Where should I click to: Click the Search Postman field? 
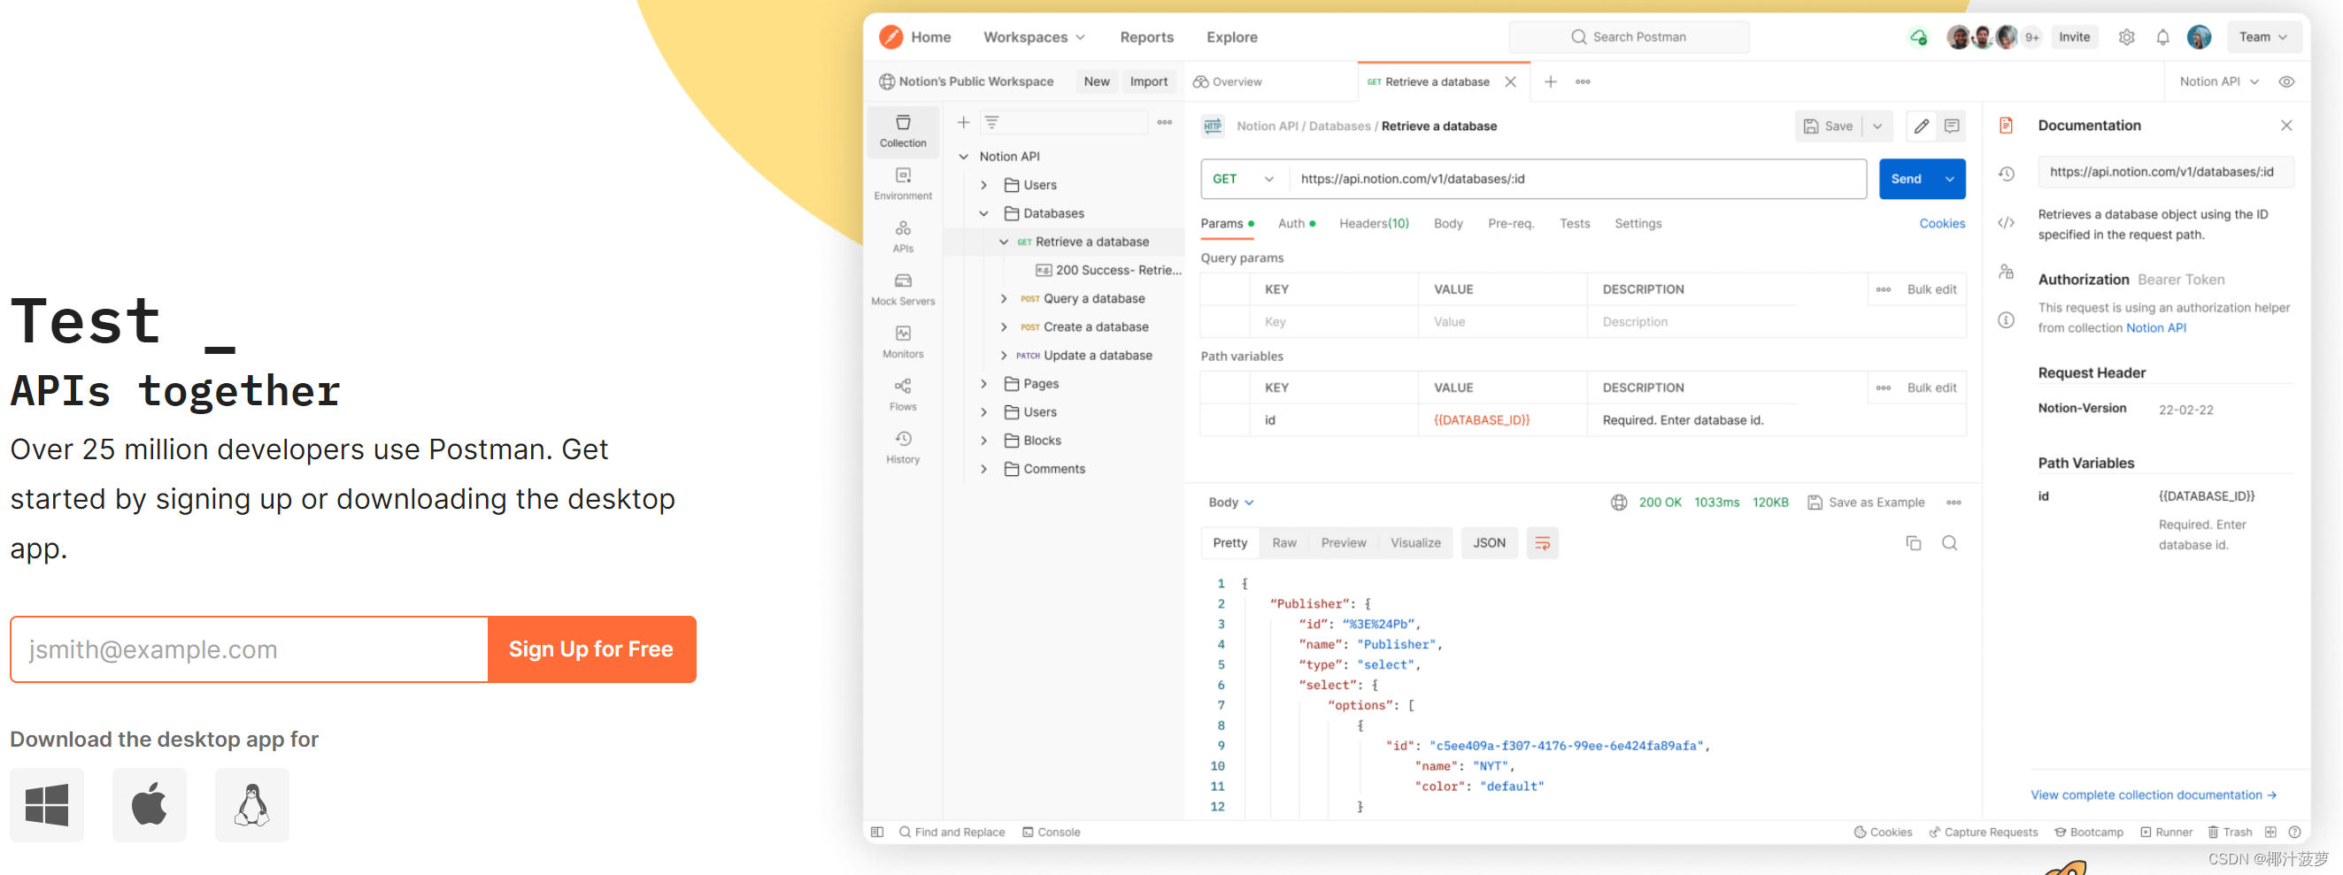[1627, 37]
